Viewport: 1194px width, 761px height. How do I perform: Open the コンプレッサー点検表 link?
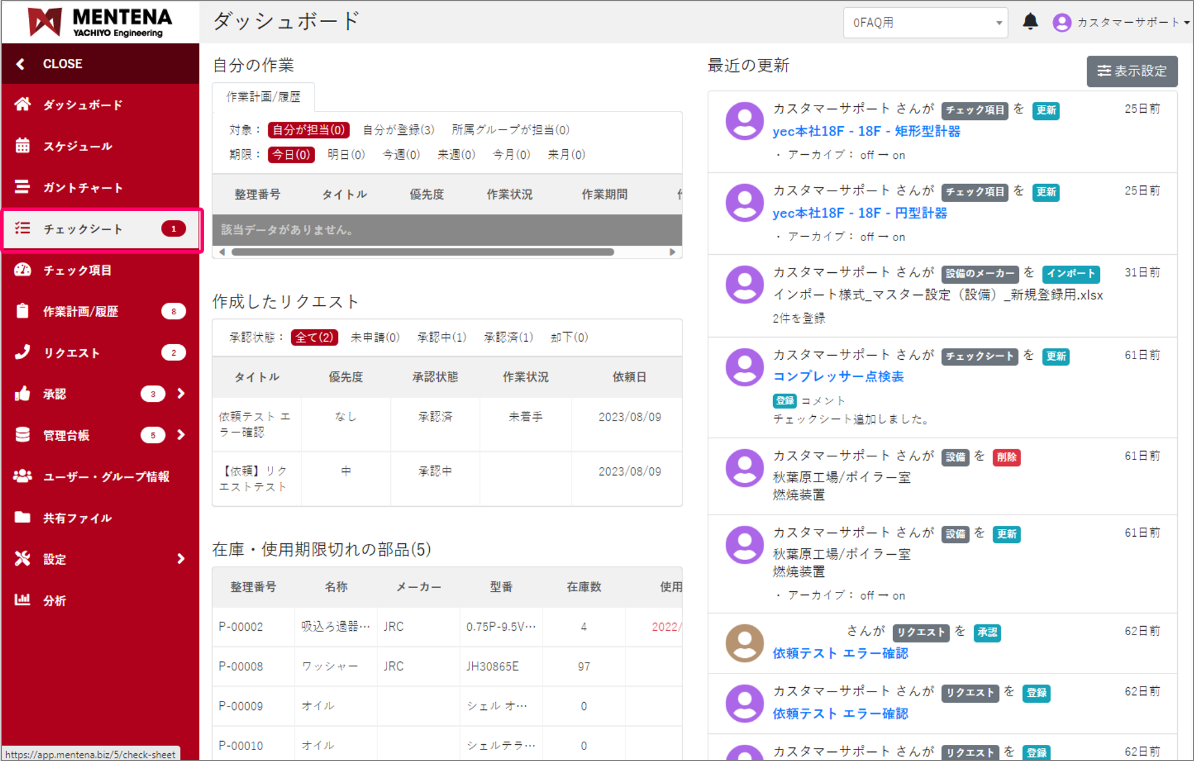[839, 377]
